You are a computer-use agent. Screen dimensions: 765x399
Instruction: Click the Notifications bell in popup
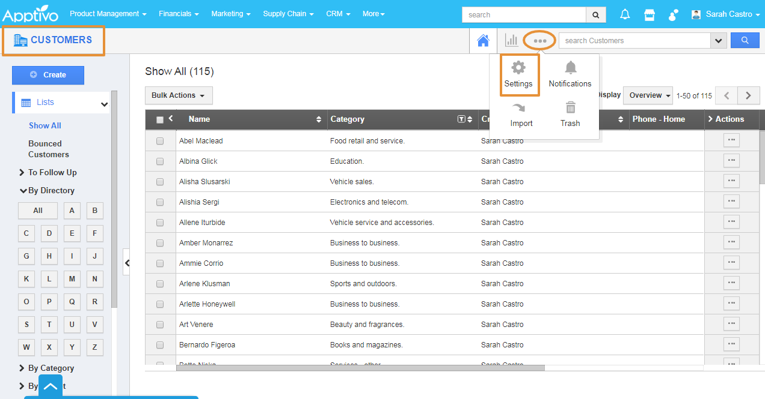tap(570, 68)
